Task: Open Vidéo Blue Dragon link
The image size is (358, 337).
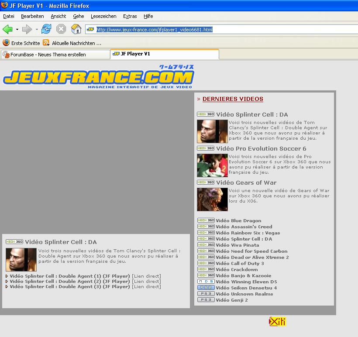Action: [238, 220]
